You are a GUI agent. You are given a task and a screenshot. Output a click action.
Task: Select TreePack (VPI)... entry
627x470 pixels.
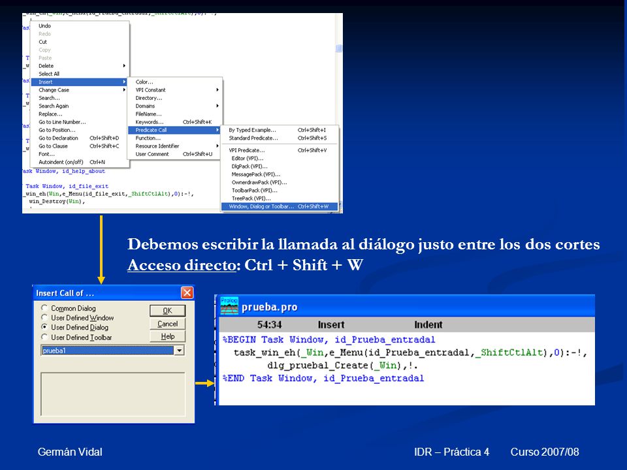tap(280, 198)
